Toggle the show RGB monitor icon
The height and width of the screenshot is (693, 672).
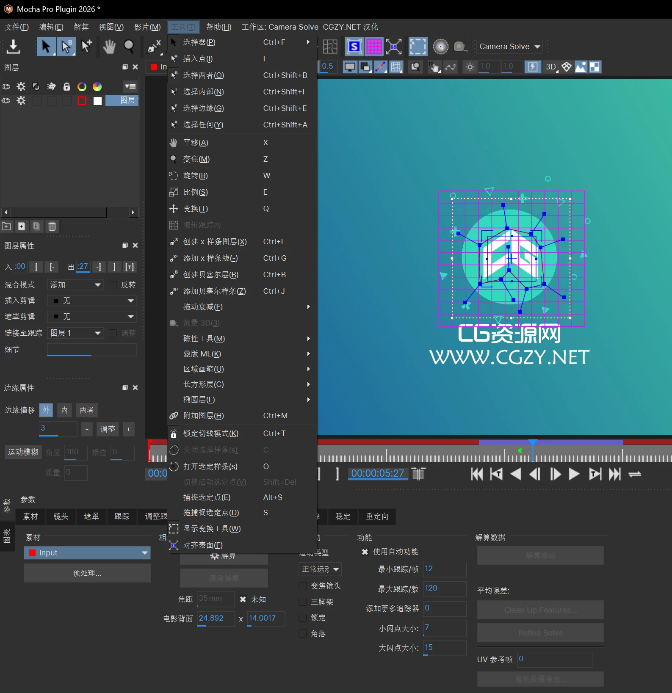click(x=349, y=67)
